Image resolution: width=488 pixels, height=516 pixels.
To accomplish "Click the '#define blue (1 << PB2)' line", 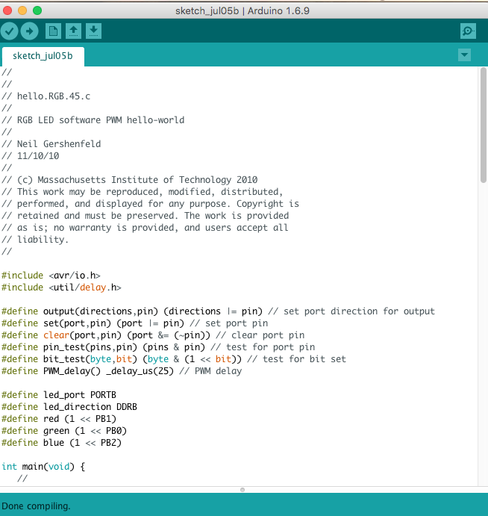I will pyautogui.click(x=61, y=443).
